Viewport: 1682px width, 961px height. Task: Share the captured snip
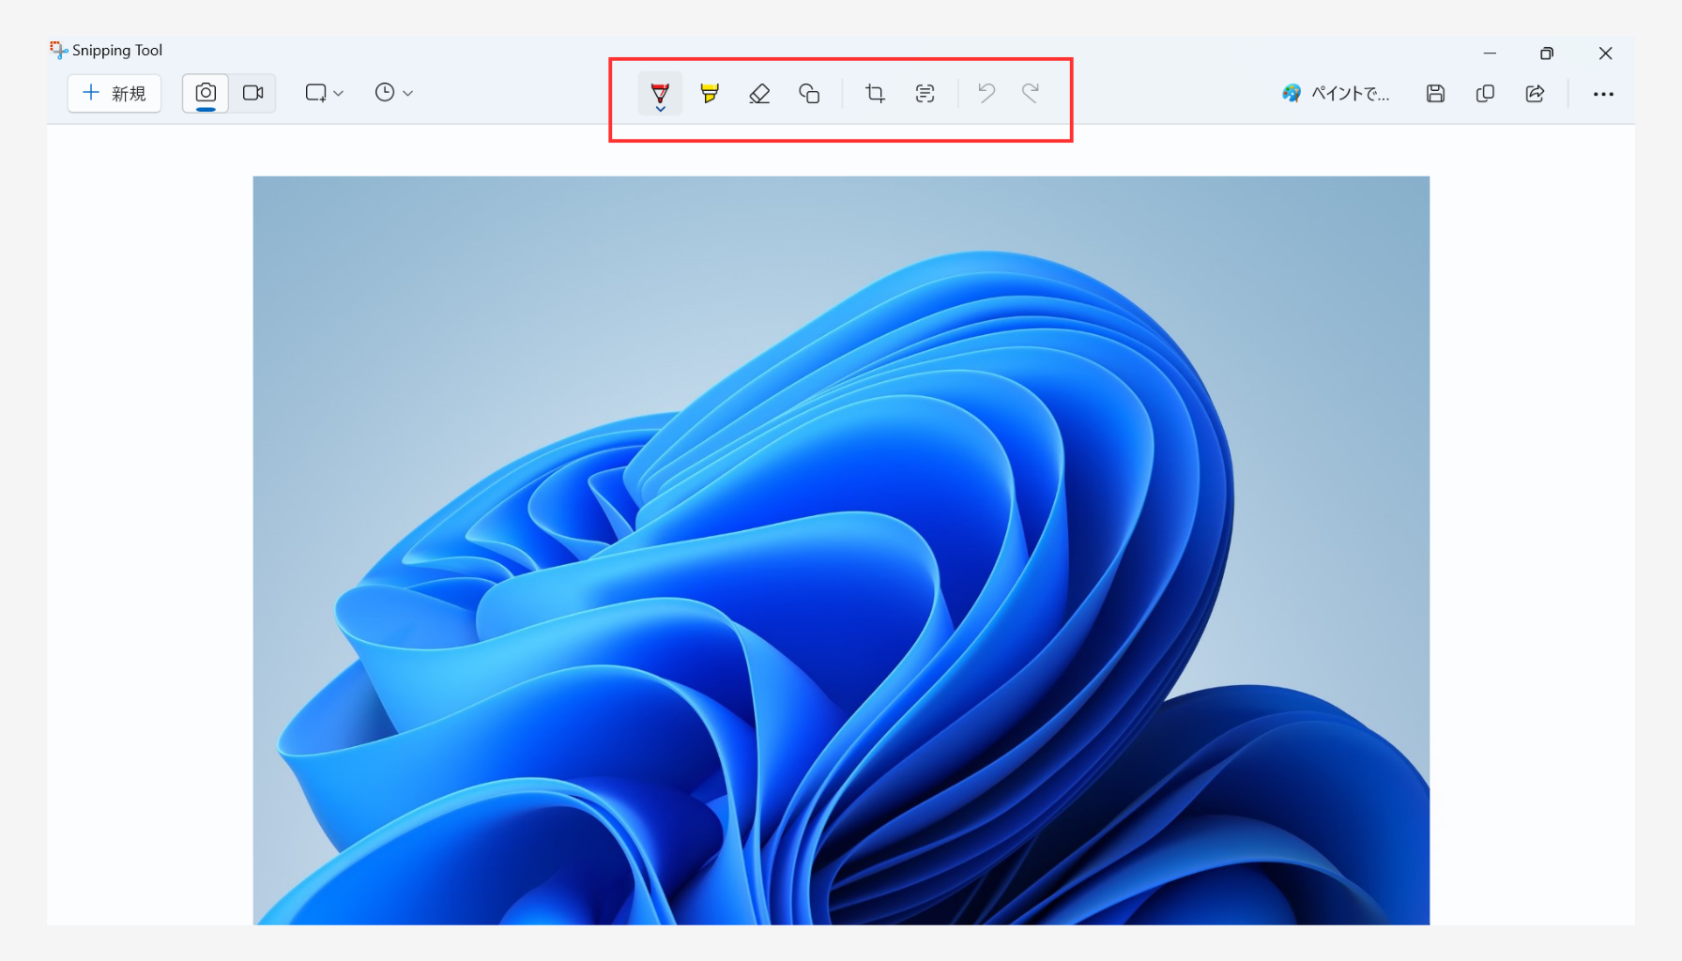1535,93
